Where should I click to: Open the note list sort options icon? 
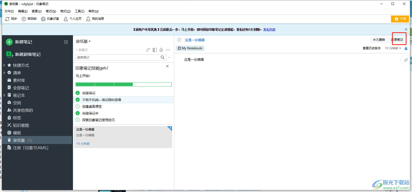tap(148, 50)
